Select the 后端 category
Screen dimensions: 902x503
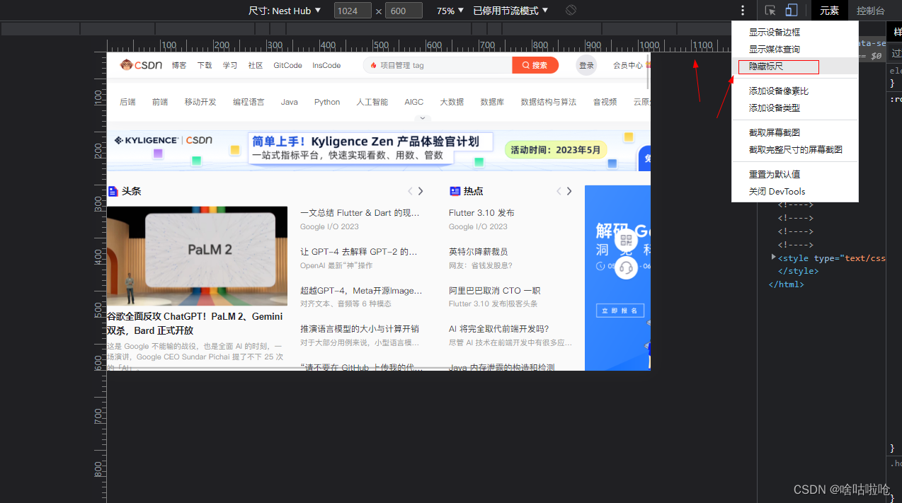[x=127, y=102]
